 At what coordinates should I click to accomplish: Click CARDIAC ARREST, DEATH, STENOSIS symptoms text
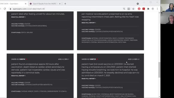(39, 91)
